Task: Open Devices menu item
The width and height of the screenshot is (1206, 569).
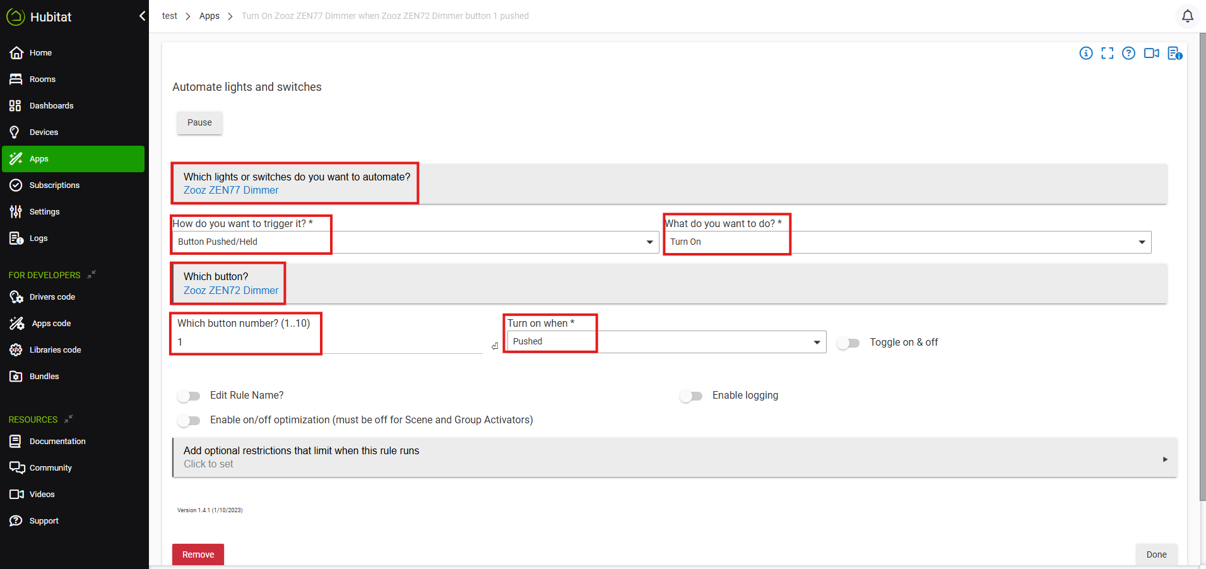Action: click(x=73, y=132)
